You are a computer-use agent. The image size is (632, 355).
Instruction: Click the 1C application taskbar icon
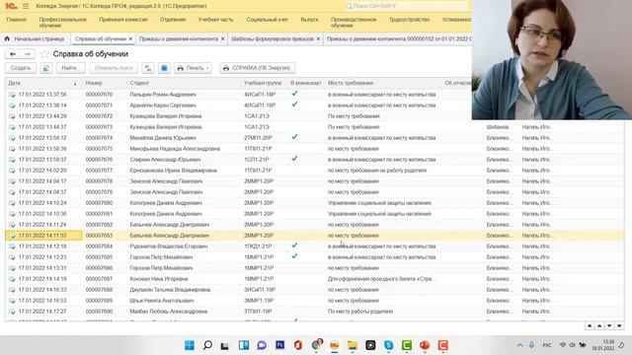coord(335,345)
